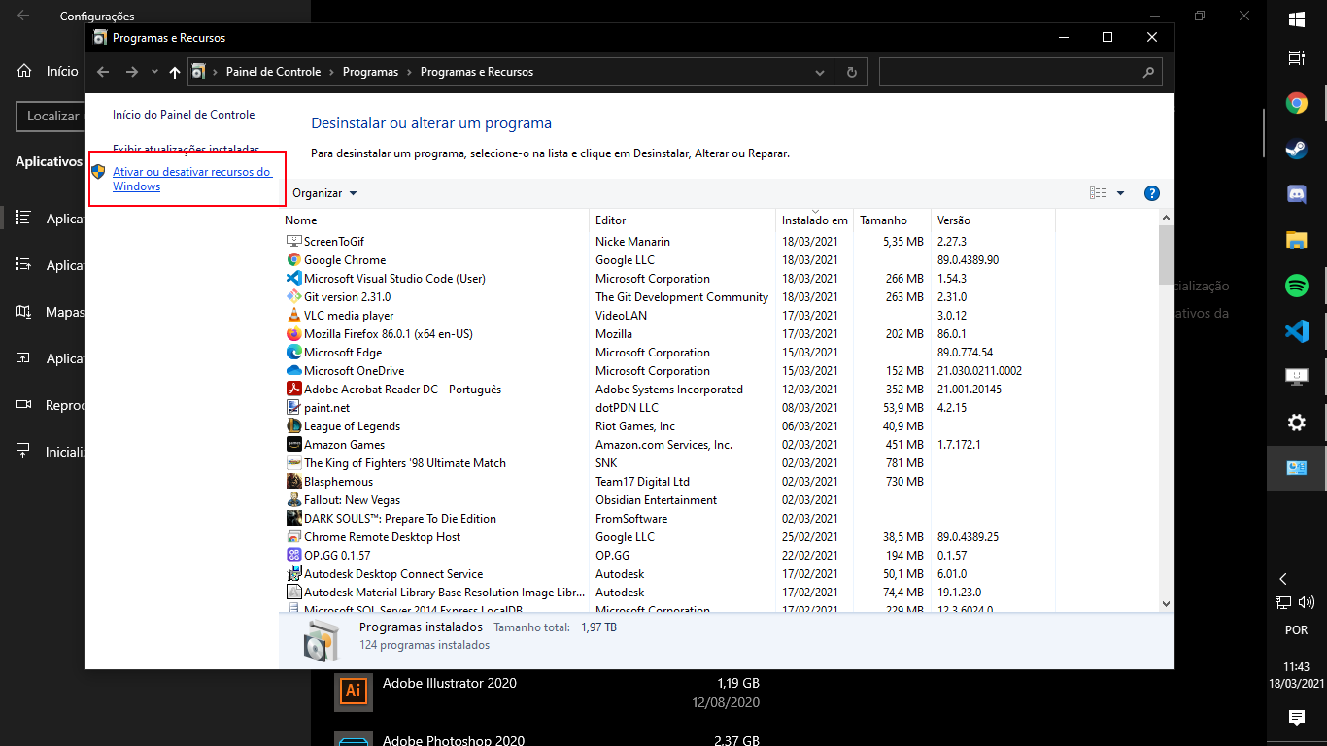Select the Microsoft Edge list icon
The image size is (1327, 746).
294,352
